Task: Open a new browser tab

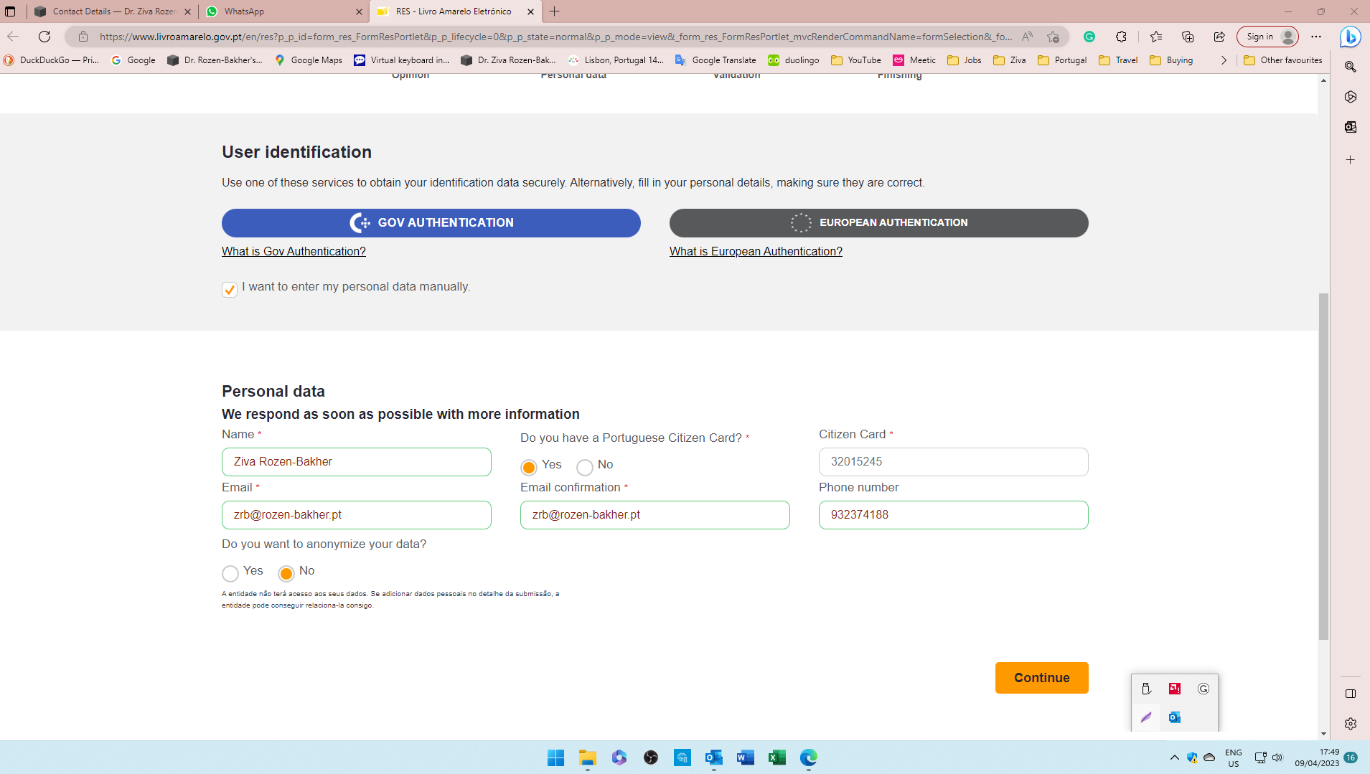Action: (554, 11)
